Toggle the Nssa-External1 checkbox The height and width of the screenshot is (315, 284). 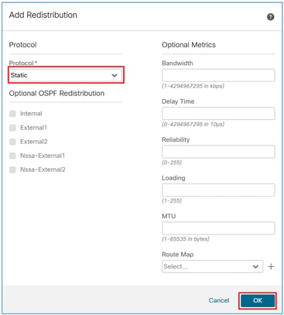(12, 156)
